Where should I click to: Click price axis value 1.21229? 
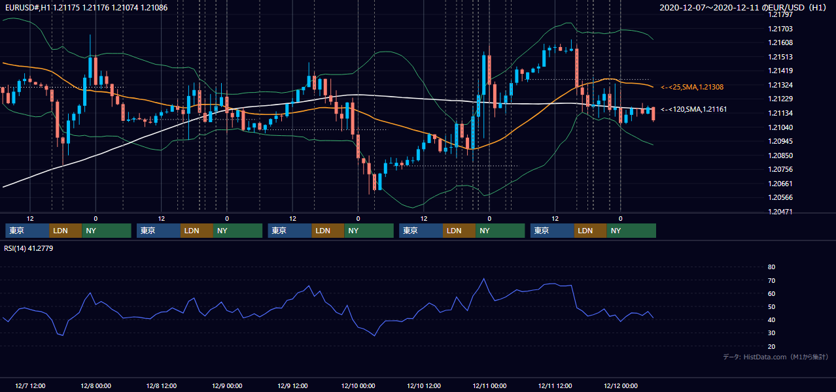pos(780,99)
